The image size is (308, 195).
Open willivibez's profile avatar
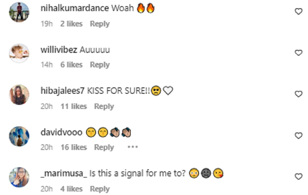19,53
